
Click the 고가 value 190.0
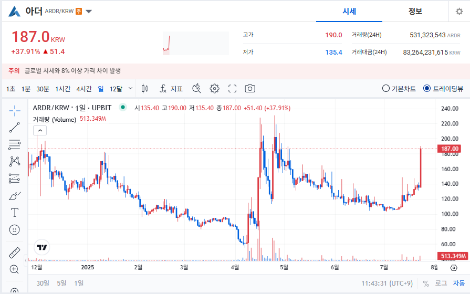click(x=333, y=35)
